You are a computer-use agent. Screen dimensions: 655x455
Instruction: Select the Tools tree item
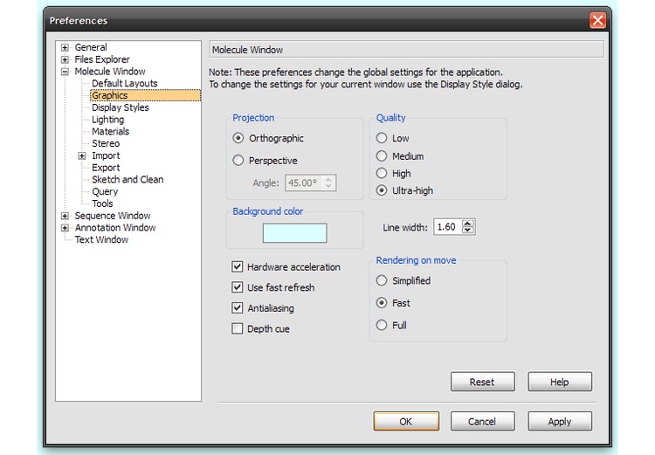point(102,203)
